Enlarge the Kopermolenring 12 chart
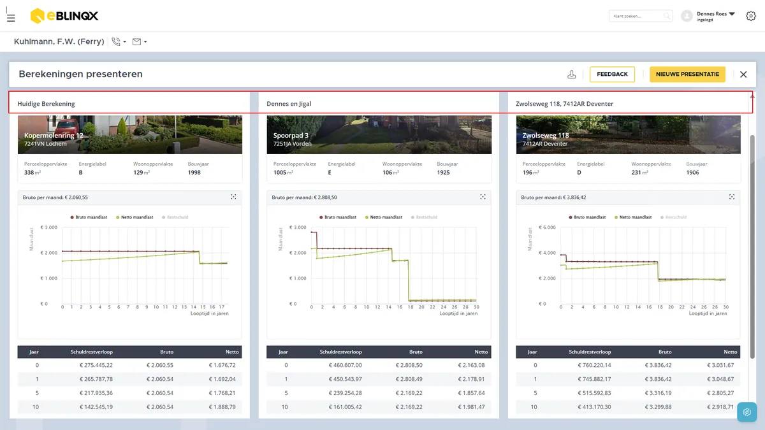This screenshot has width=765, height=430. (x=234, y=197)
